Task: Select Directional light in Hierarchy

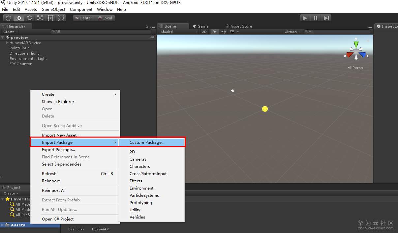Action: [24, 53]
